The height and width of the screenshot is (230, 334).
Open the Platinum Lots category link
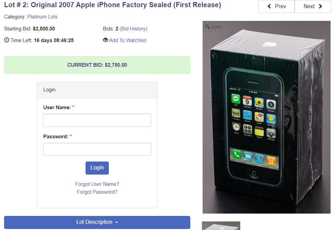point(42,17)
